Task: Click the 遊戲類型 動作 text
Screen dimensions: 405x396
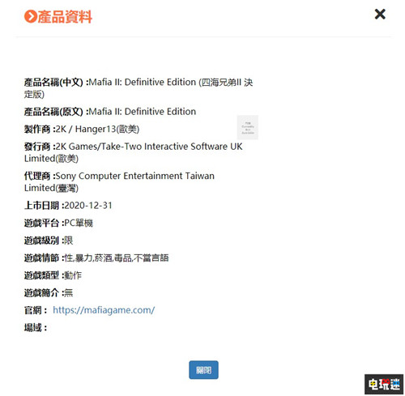Action: (x=53, y=275)
